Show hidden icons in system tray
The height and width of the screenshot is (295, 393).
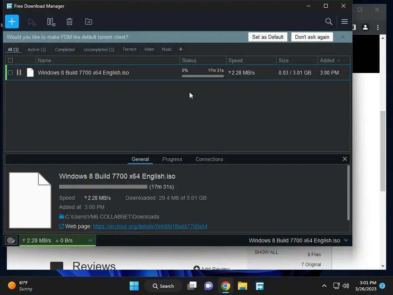324,286
